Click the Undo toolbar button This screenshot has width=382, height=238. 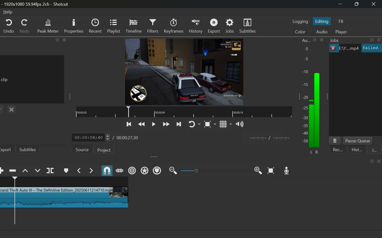[9, 26]
